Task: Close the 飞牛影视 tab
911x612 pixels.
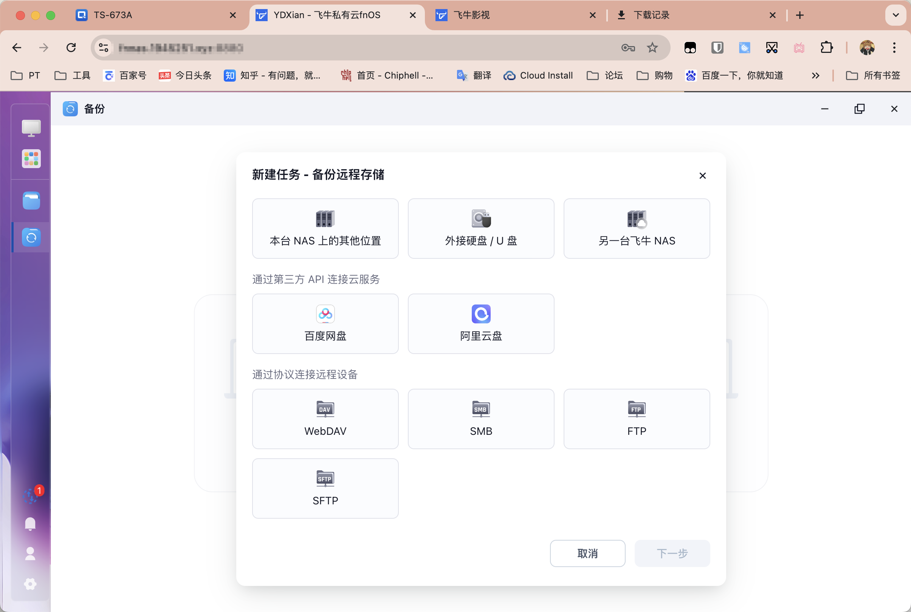Action: [x=592, y=15]
